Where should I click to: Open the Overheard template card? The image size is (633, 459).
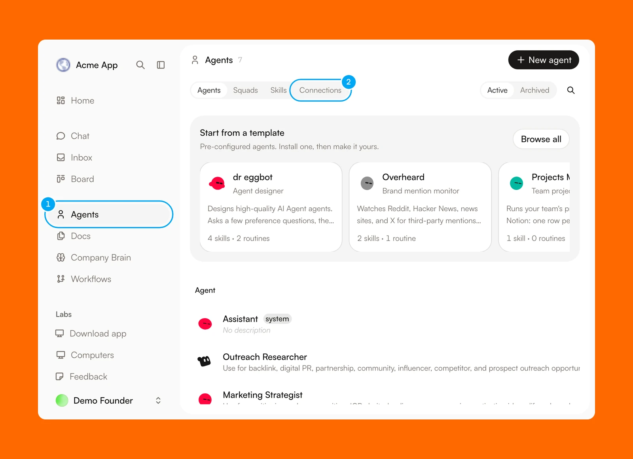pos(420,207)
